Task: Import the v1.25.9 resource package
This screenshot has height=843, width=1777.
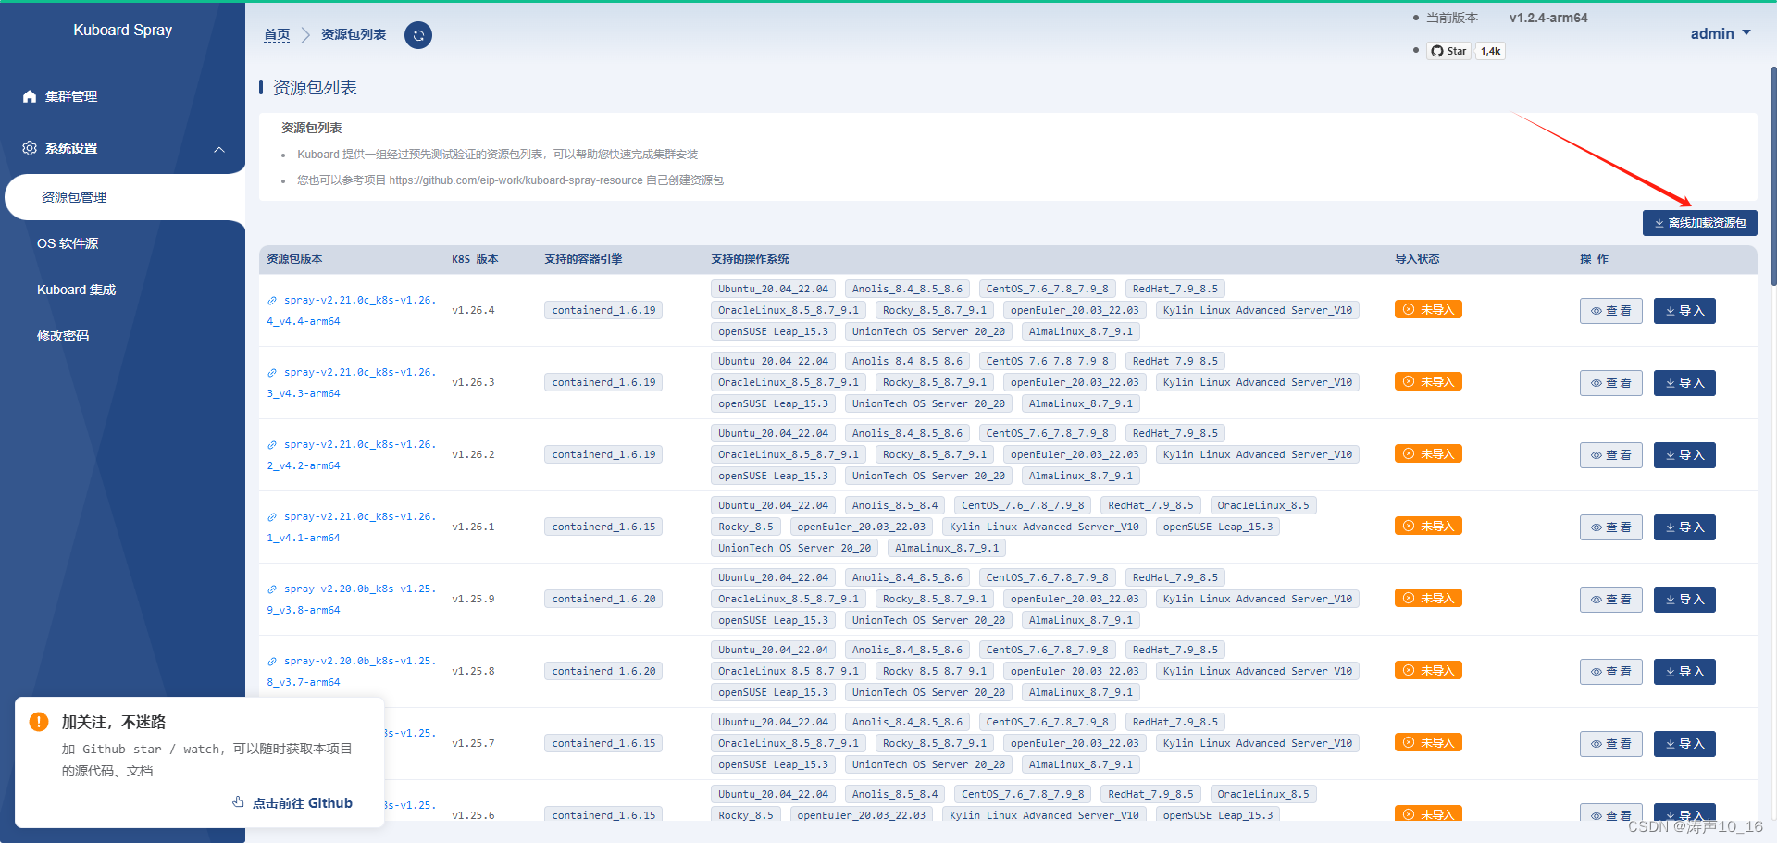Action: pyautogui.click(x=1684, y=600)
